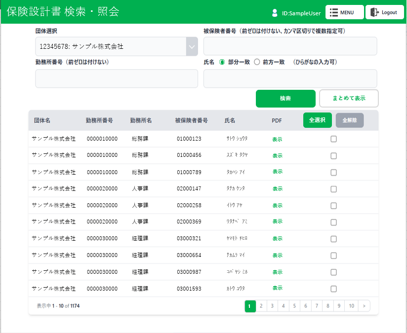Screen dimensions: 407x333
Task: Open 表示 PDF link for 01000456
Action: tap(277, 156)
